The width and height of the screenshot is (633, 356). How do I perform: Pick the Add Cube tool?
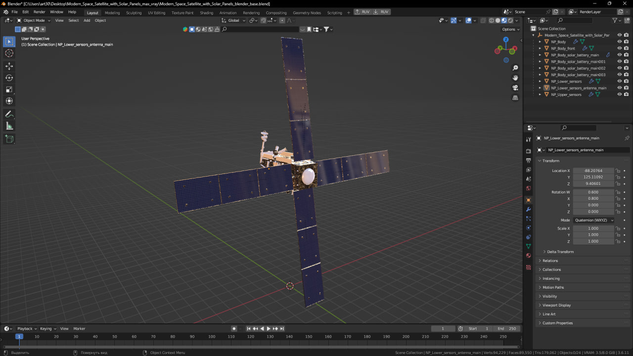(9, 139)
